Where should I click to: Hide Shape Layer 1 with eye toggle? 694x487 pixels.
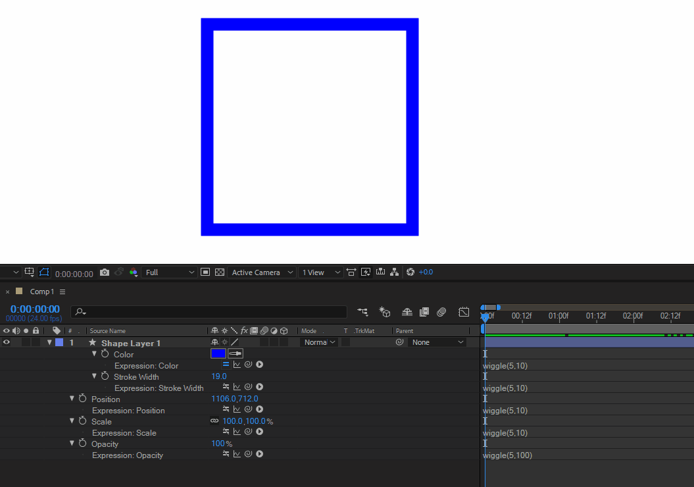(6, 342)
